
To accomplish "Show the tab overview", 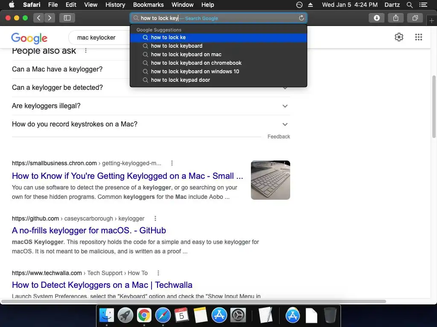I will [x=415, y=18].
